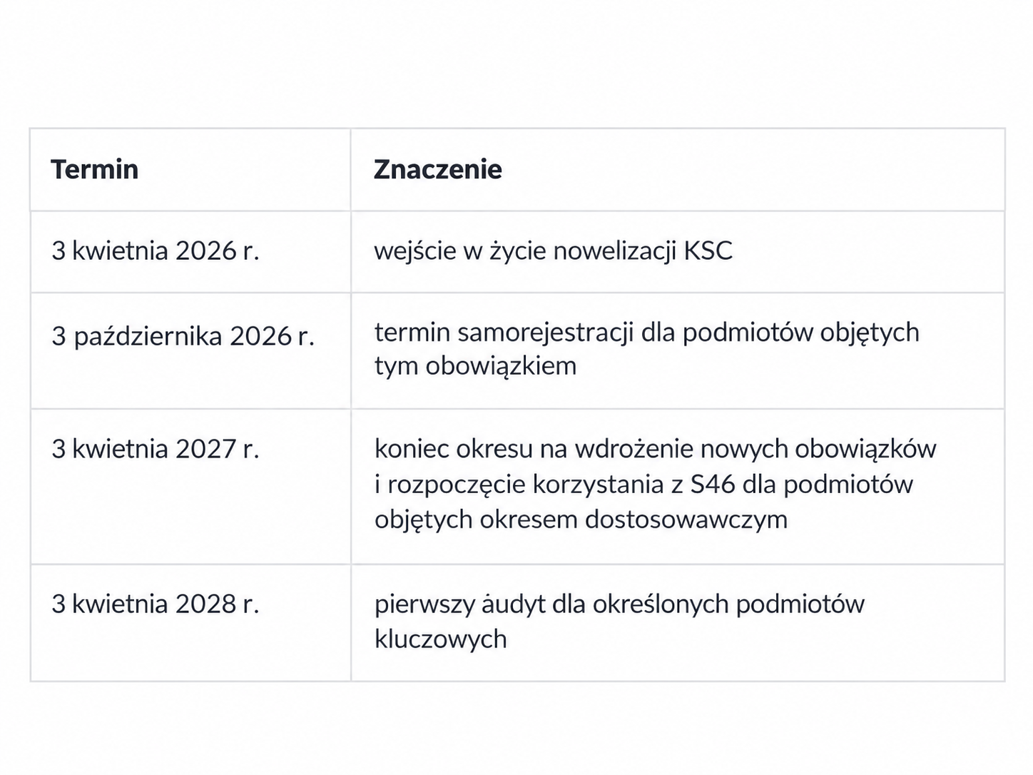This screenshot has height=775, width=1033.
Task: Click the word kluczowych
Action: point(440,639)
